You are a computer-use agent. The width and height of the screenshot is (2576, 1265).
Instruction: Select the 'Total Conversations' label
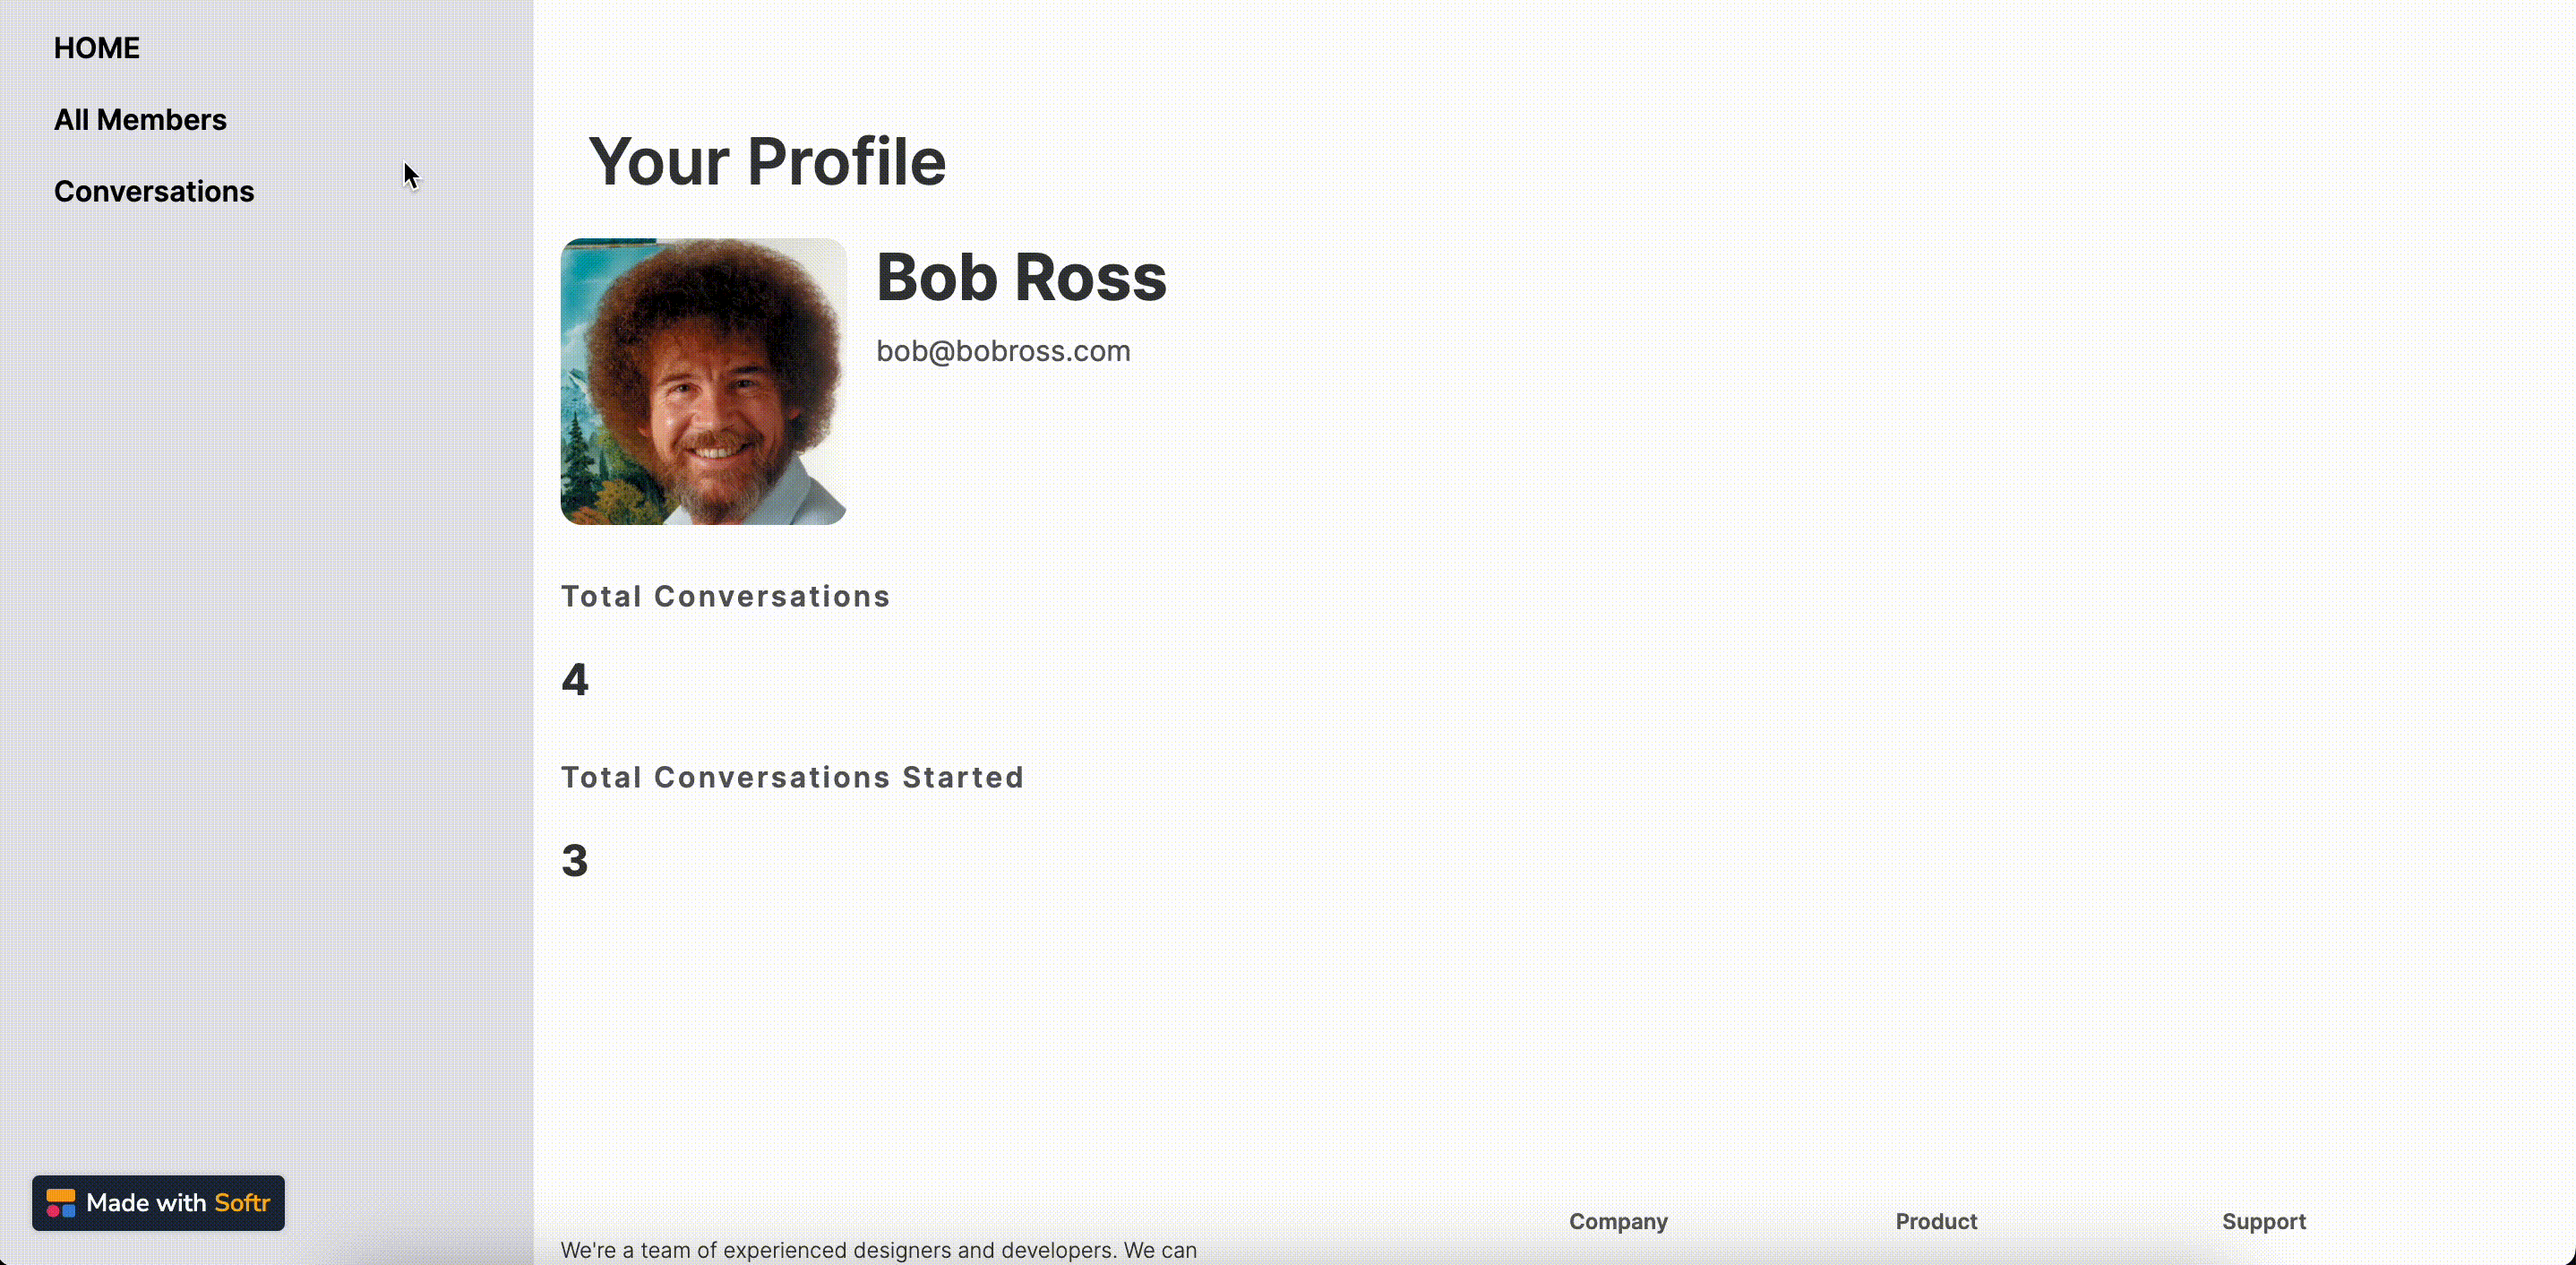[726, 596]
